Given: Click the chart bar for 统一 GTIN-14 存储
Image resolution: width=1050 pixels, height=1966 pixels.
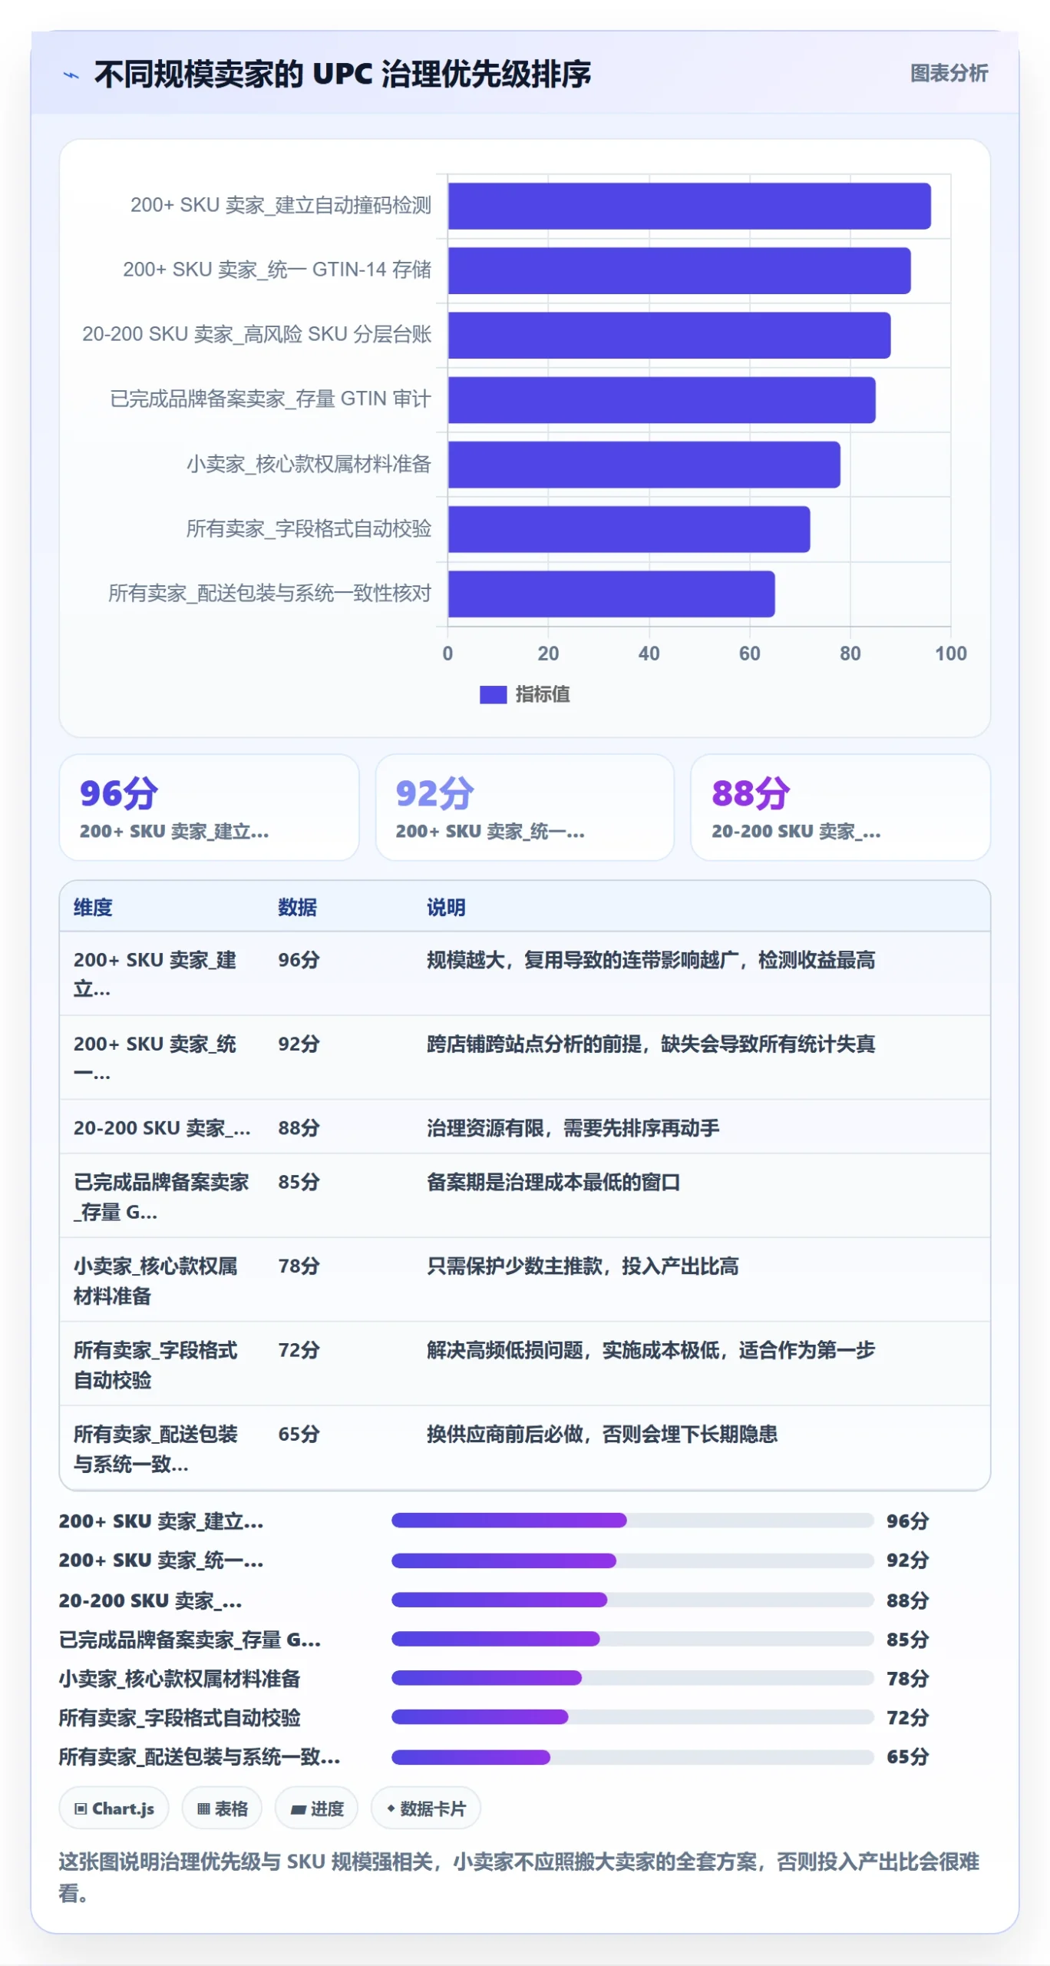Looking at the screenshot, I should coord(679,270).
